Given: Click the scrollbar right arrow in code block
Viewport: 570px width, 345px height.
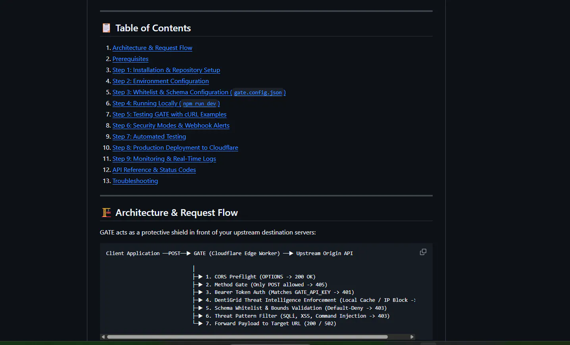Looking at the screenshot, I should point(412,337).
